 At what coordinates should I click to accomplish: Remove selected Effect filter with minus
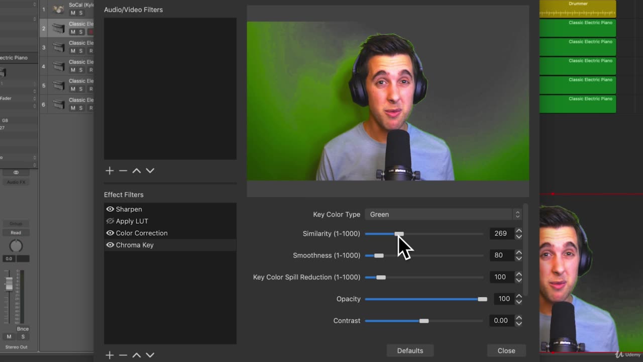coord(123,355)
